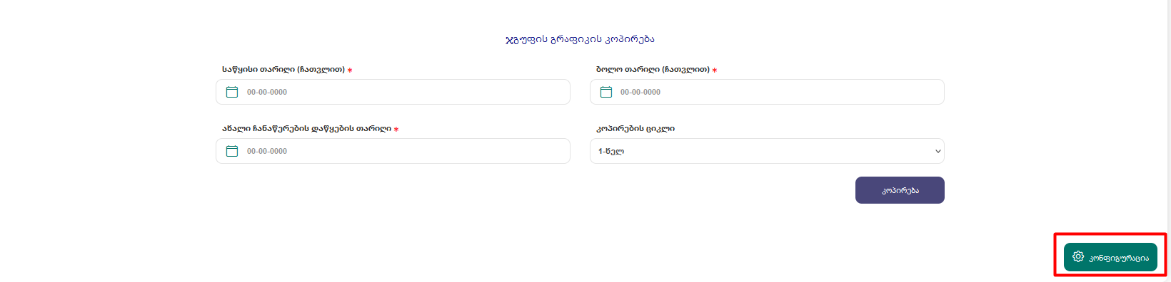This screenshot has height=282, width=1171.
Task: Click calendar icon in ახალი ჩანაწერების დაწყების თარიღი field
Action: pyautogui.click(x=232, y=151)
